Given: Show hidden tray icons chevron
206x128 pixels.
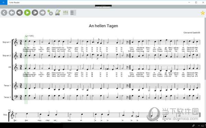Looking at the screenshot, I should coord(199,126).
